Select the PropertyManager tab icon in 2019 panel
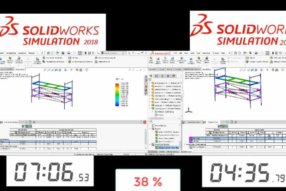 click(157, 76)
